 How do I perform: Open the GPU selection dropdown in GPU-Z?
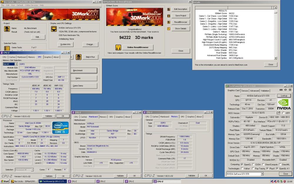[x=262, y=174]
